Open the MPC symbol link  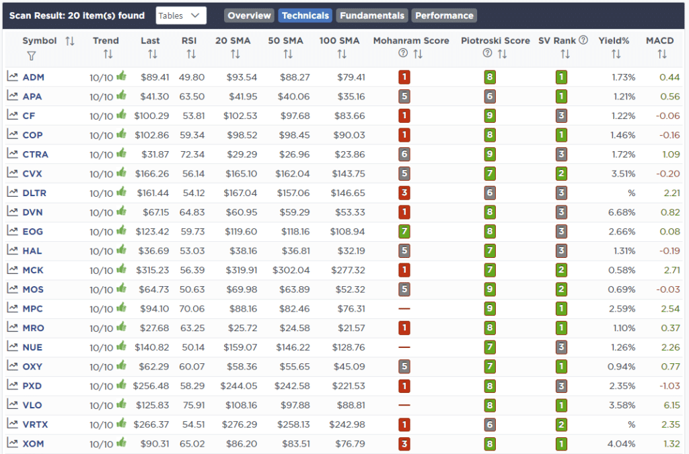(x=32, y=309)
